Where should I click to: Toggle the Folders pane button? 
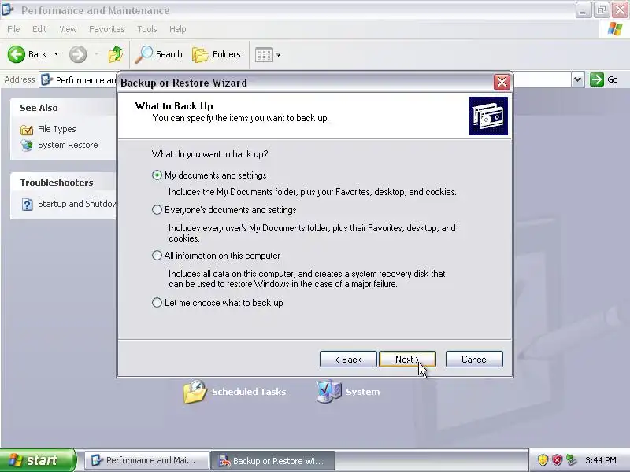coord(217,54)
